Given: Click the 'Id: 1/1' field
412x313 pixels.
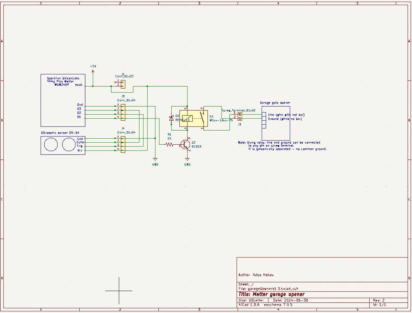Looking at the screenshot, I should tap(379, 304).
